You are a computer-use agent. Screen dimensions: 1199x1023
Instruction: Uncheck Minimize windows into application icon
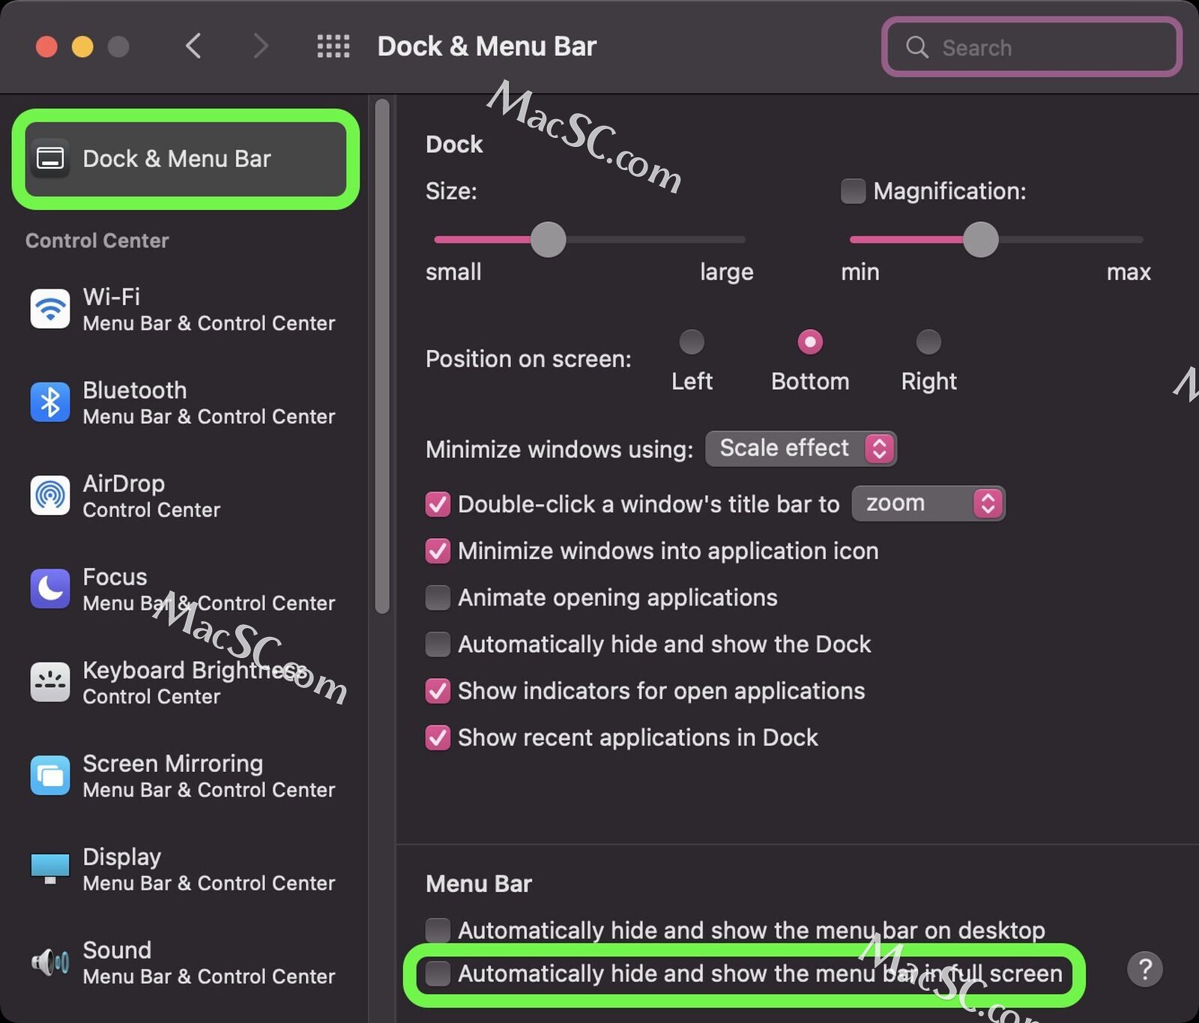(x=438, y=551)
